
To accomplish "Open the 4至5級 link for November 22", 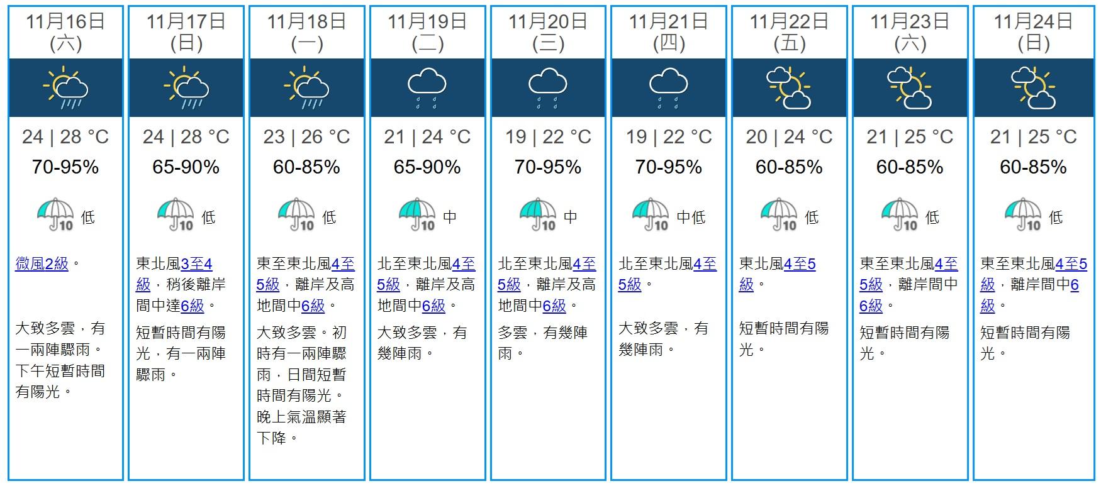I will [799, 264].
